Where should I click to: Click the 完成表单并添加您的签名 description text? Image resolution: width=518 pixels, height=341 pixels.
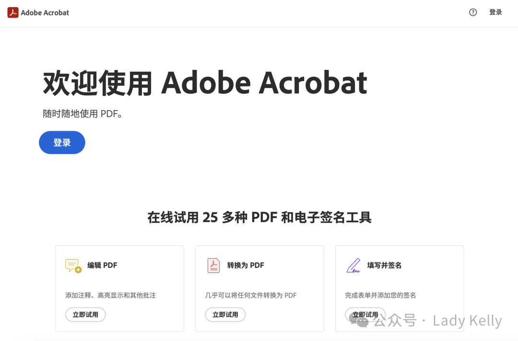point(380,295)
